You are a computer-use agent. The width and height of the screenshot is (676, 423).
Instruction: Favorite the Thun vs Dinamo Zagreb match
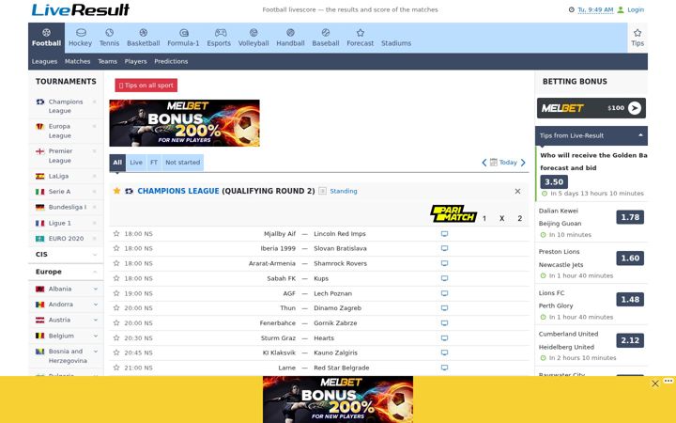click(116, 307)
